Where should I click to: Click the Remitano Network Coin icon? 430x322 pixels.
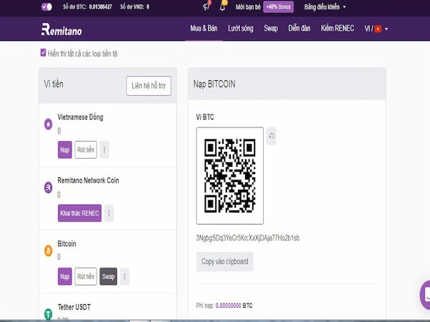48,187
